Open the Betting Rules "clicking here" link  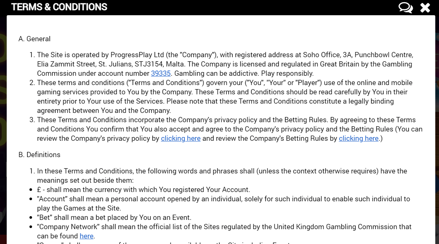[359, 138]
